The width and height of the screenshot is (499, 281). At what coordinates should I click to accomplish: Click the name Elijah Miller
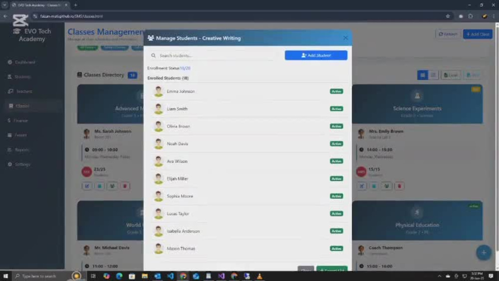[x=177, y=179]
